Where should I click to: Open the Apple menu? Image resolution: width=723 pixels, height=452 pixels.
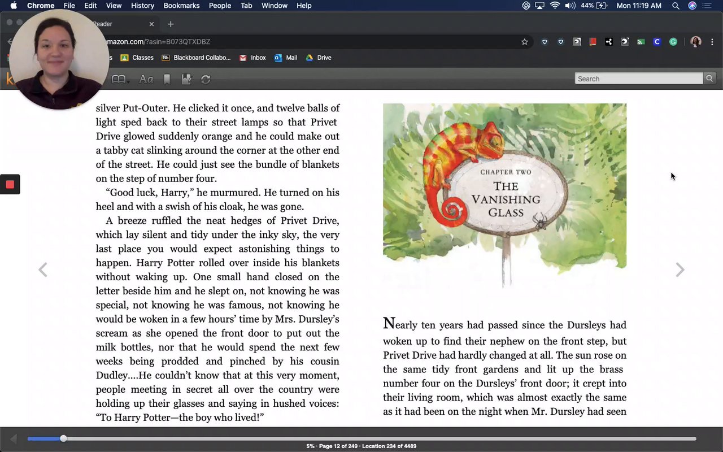(x=14, y=6)
